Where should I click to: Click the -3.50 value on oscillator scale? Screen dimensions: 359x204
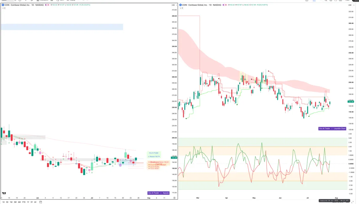tap(350, 194)
